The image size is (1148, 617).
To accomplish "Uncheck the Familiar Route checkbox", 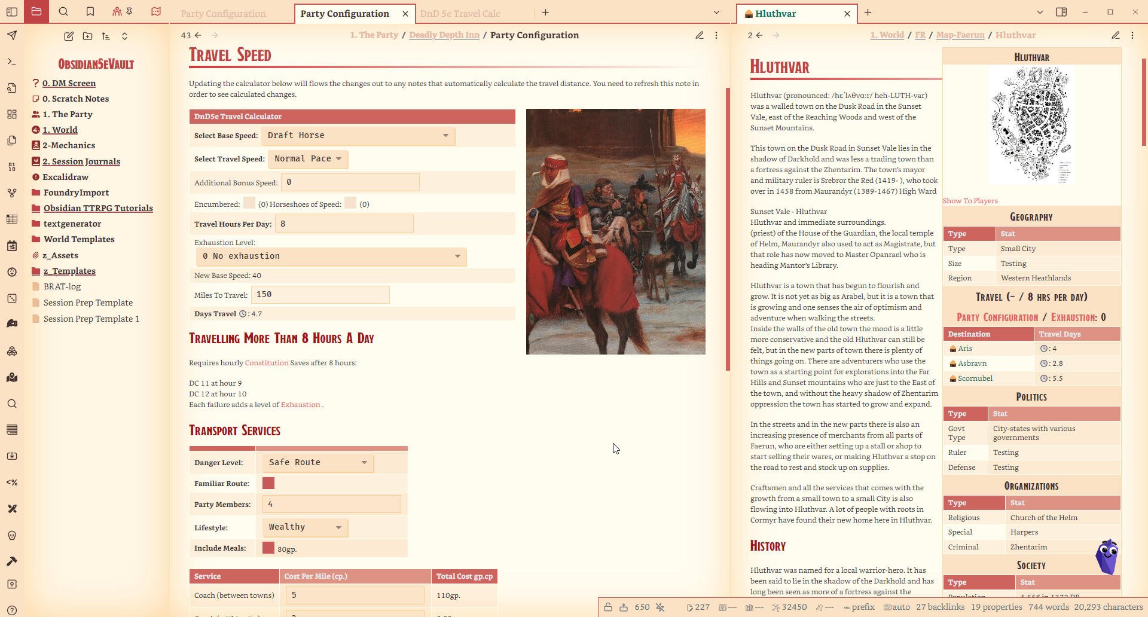I will (x=268, y=483).
